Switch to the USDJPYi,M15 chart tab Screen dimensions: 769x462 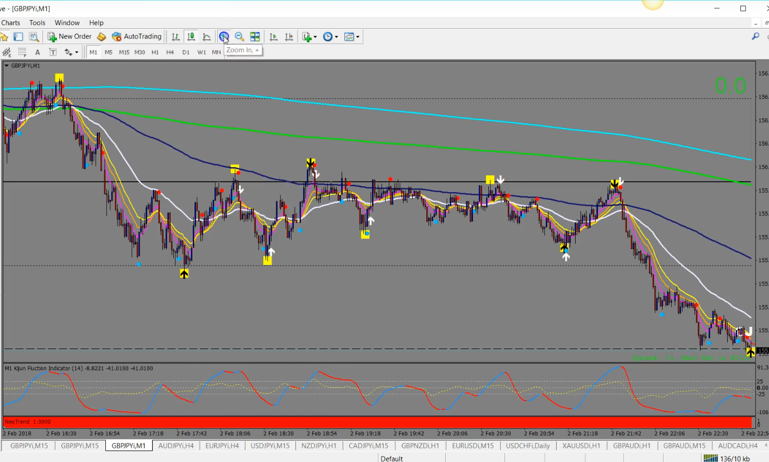click(270, 446)
